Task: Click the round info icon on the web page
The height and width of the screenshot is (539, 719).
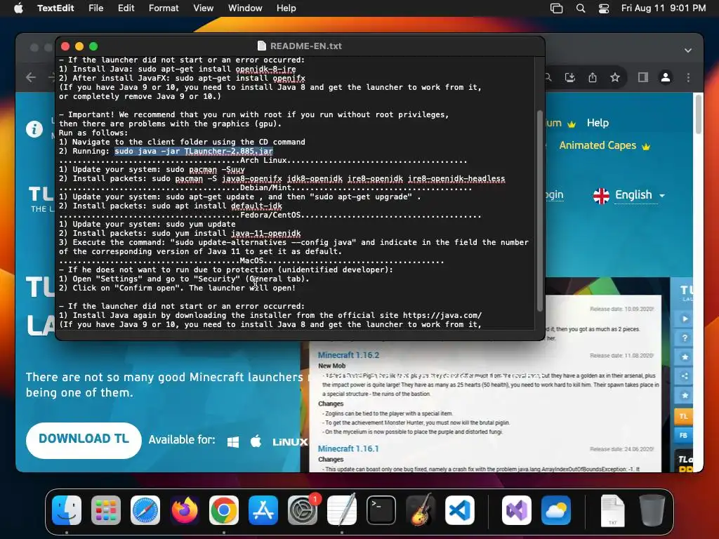Action: tap(34, 129)
